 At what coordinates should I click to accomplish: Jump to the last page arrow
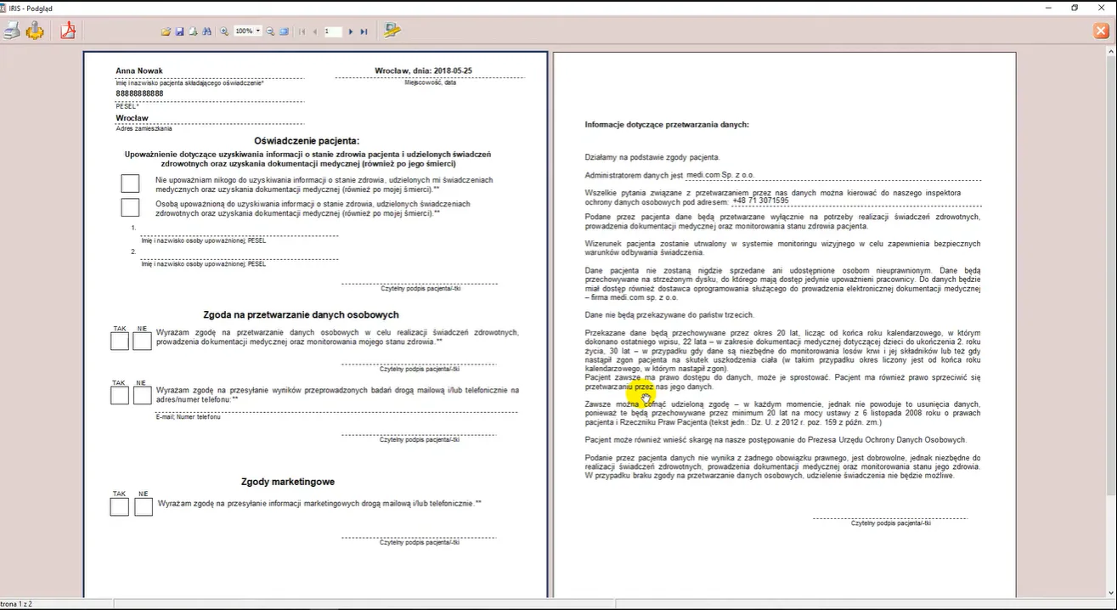tap(364, 31)
